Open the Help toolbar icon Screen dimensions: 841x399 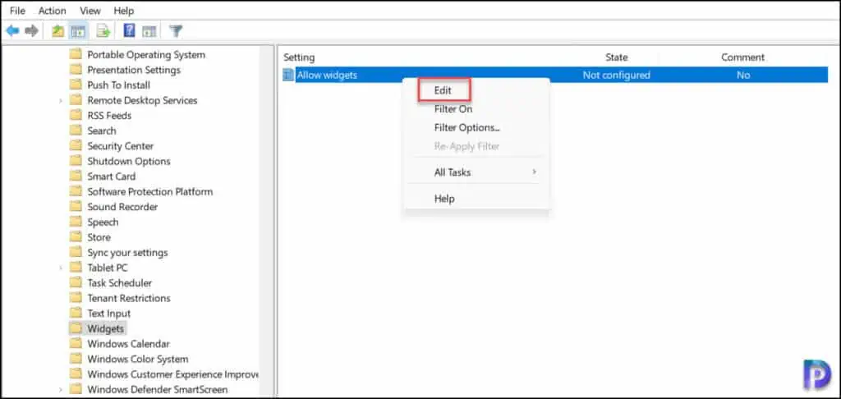[129, 31]
